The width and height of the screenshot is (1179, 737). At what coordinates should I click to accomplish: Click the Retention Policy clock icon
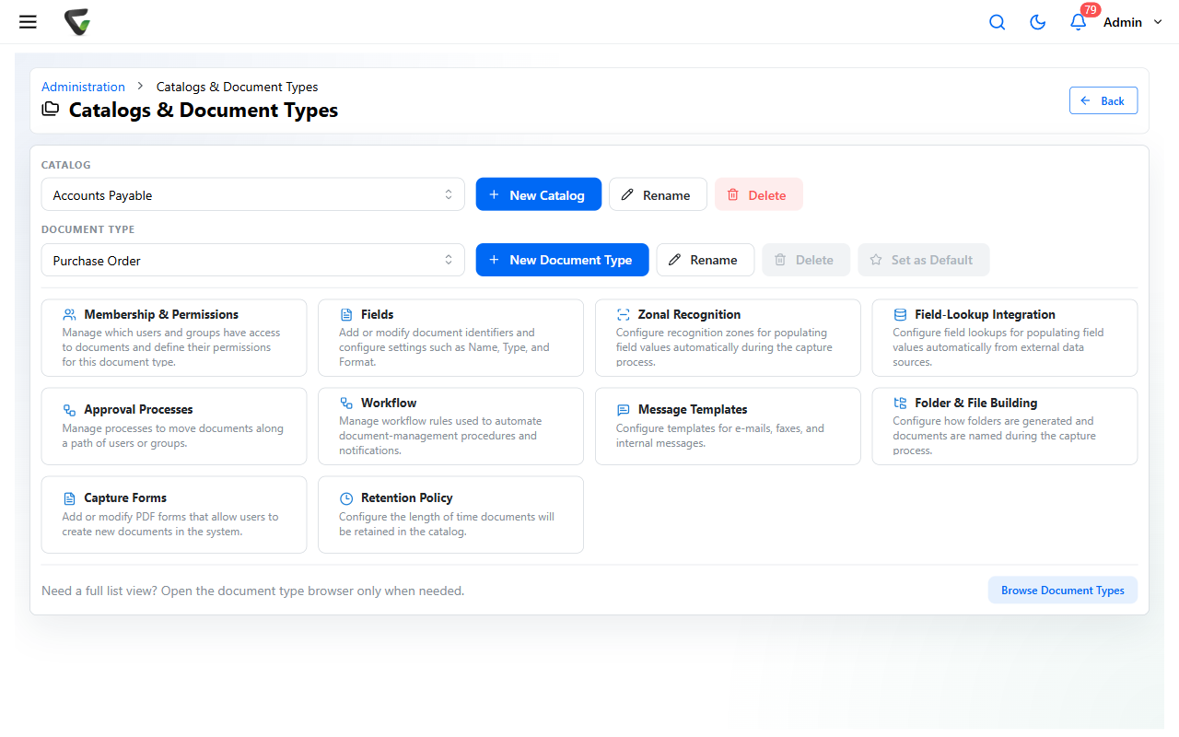click(346, 498)
